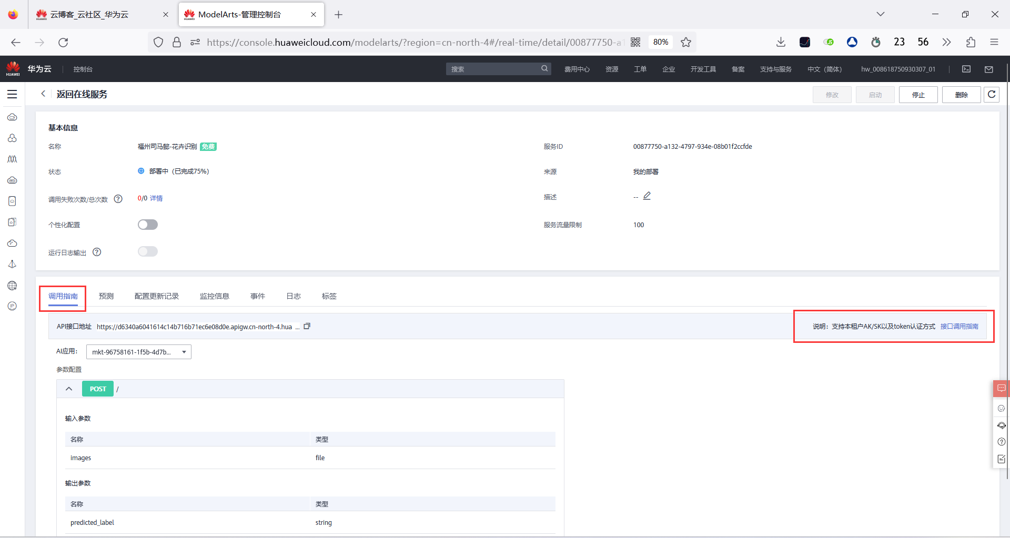The width and height of the screenshot is (1010, 538).
Task: Open the smiley satisfaction icon on right edge
Action: click(x=1001, y=408)
